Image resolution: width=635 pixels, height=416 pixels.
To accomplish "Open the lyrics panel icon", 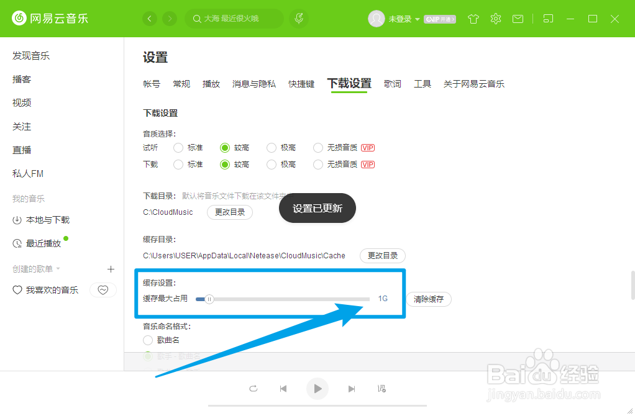I will tap(381, 389).
